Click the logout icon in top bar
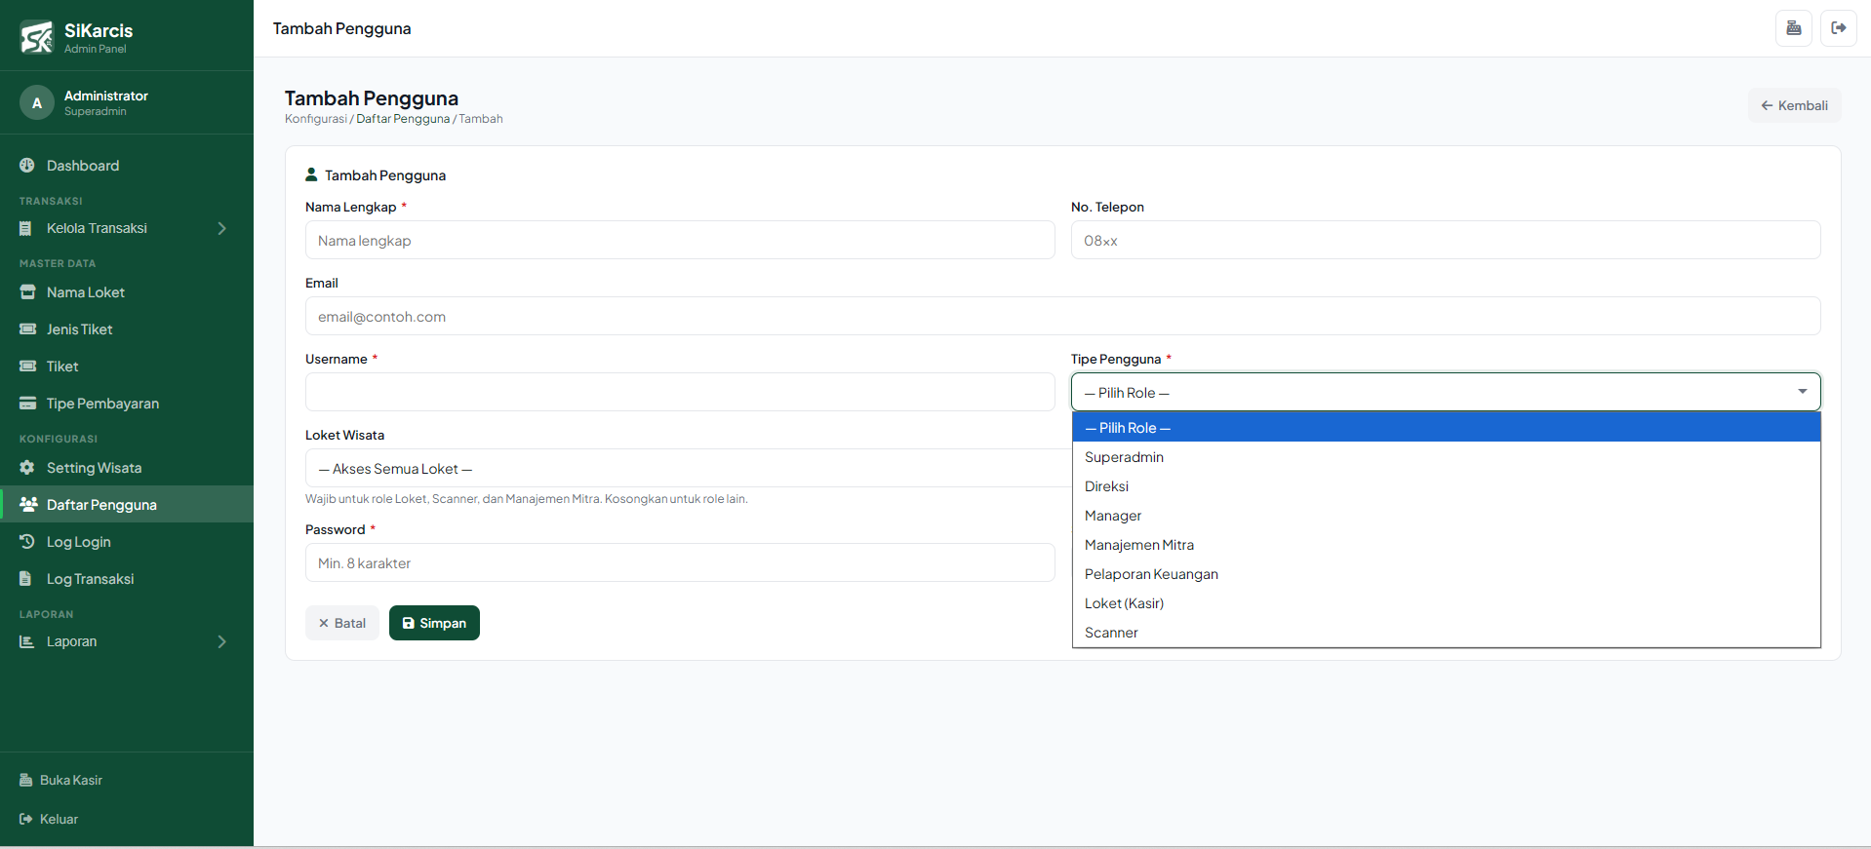 coord(1839,28)
